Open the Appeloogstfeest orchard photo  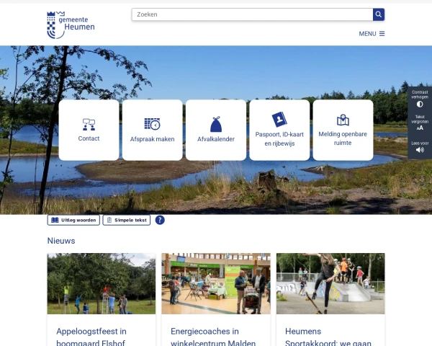[102, 283]
